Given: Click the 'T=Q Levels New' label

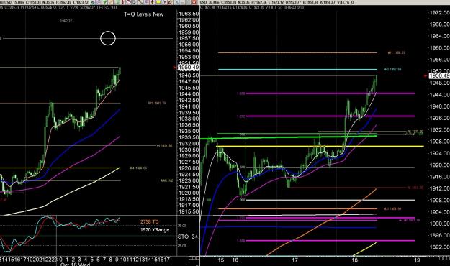Looking at the screenshot, I should pyautogui.click(x=144, y=14).
